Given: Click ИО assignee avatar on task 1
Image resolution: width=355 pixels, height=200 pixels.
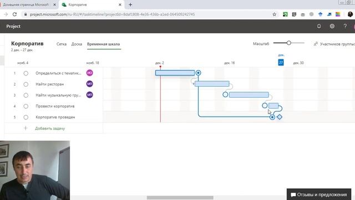Looking at the screenshot, I should [x=90, y=73].
